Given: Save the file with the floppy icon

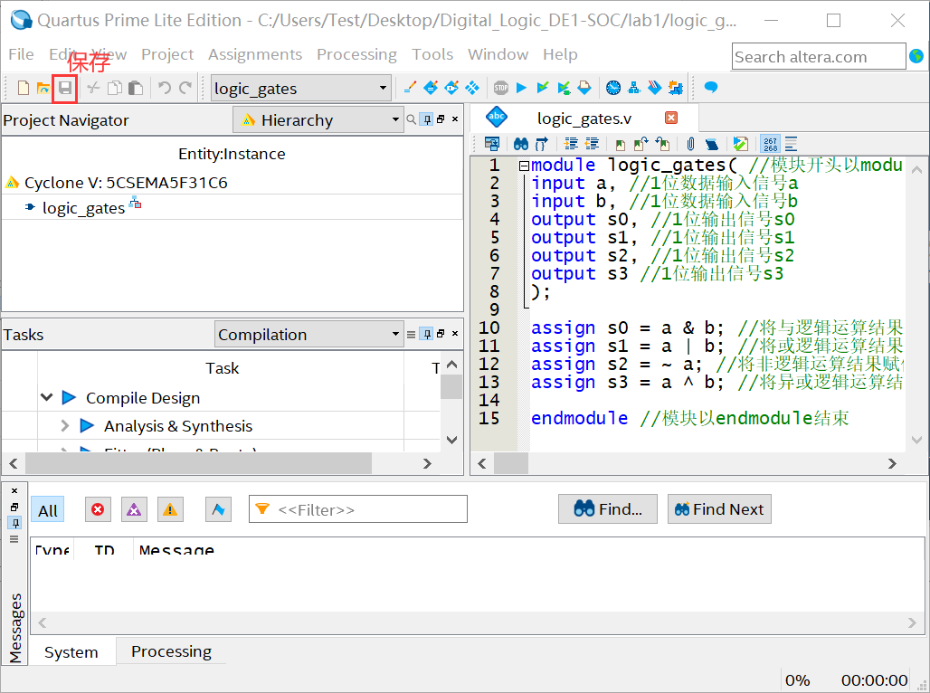Looking at the screenshot, I should [x=64, y=89].
